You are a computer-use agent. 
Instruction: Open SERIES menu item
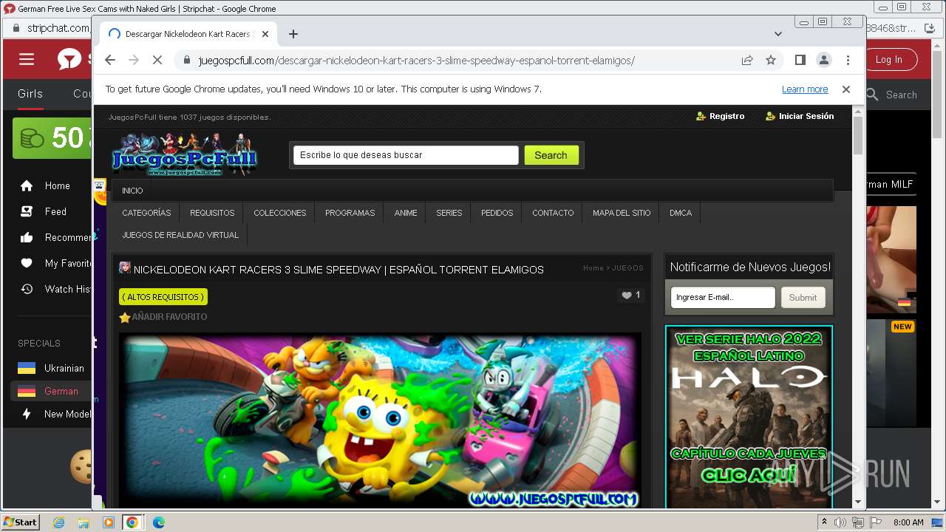click(449, 213)
